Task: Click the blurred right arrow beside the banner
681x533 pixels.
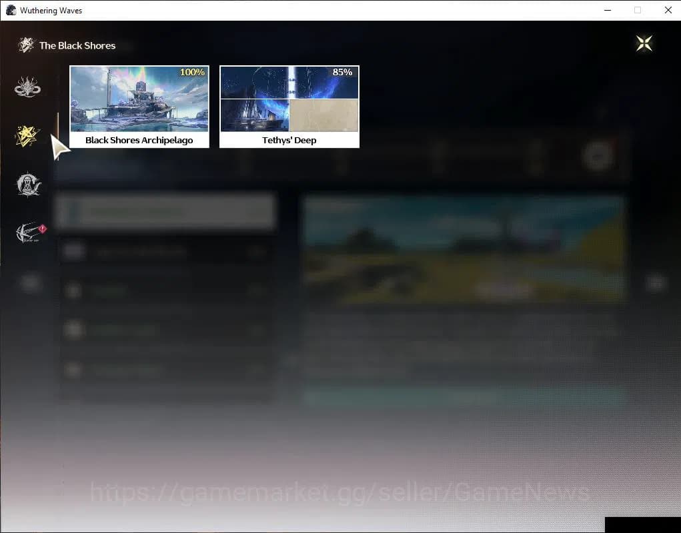Action: [656, 283]
